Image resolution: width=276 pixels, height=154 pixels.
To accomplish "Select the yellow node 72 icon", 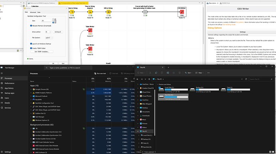I will point(72,12).
